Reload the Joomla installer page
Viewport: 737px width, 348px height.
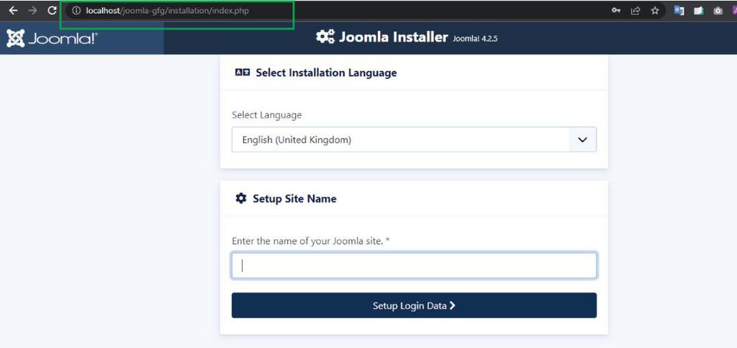52,11
